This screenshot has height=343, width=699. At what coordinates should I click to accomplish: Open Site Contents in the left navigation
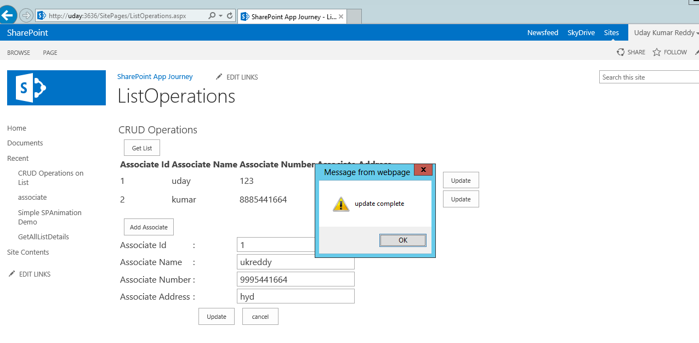[28, 252]
